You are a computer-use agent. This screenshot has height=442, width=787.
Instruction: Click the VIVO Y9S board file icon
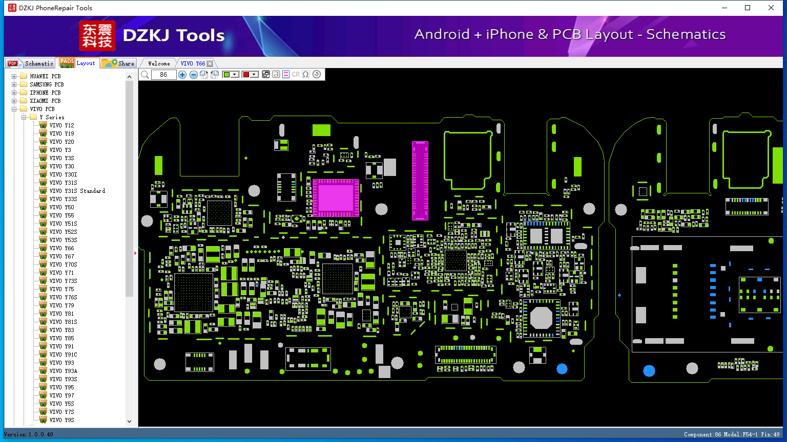(x=43, y=420)
